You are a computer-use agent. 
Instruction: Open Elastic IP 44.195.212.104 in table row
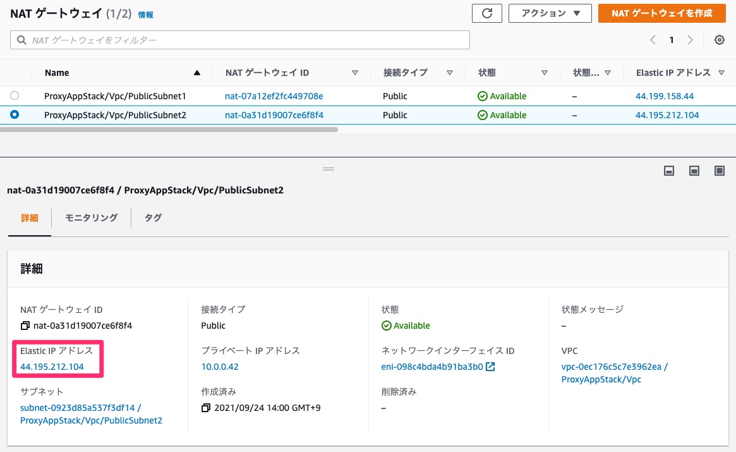tap(667, 115)
